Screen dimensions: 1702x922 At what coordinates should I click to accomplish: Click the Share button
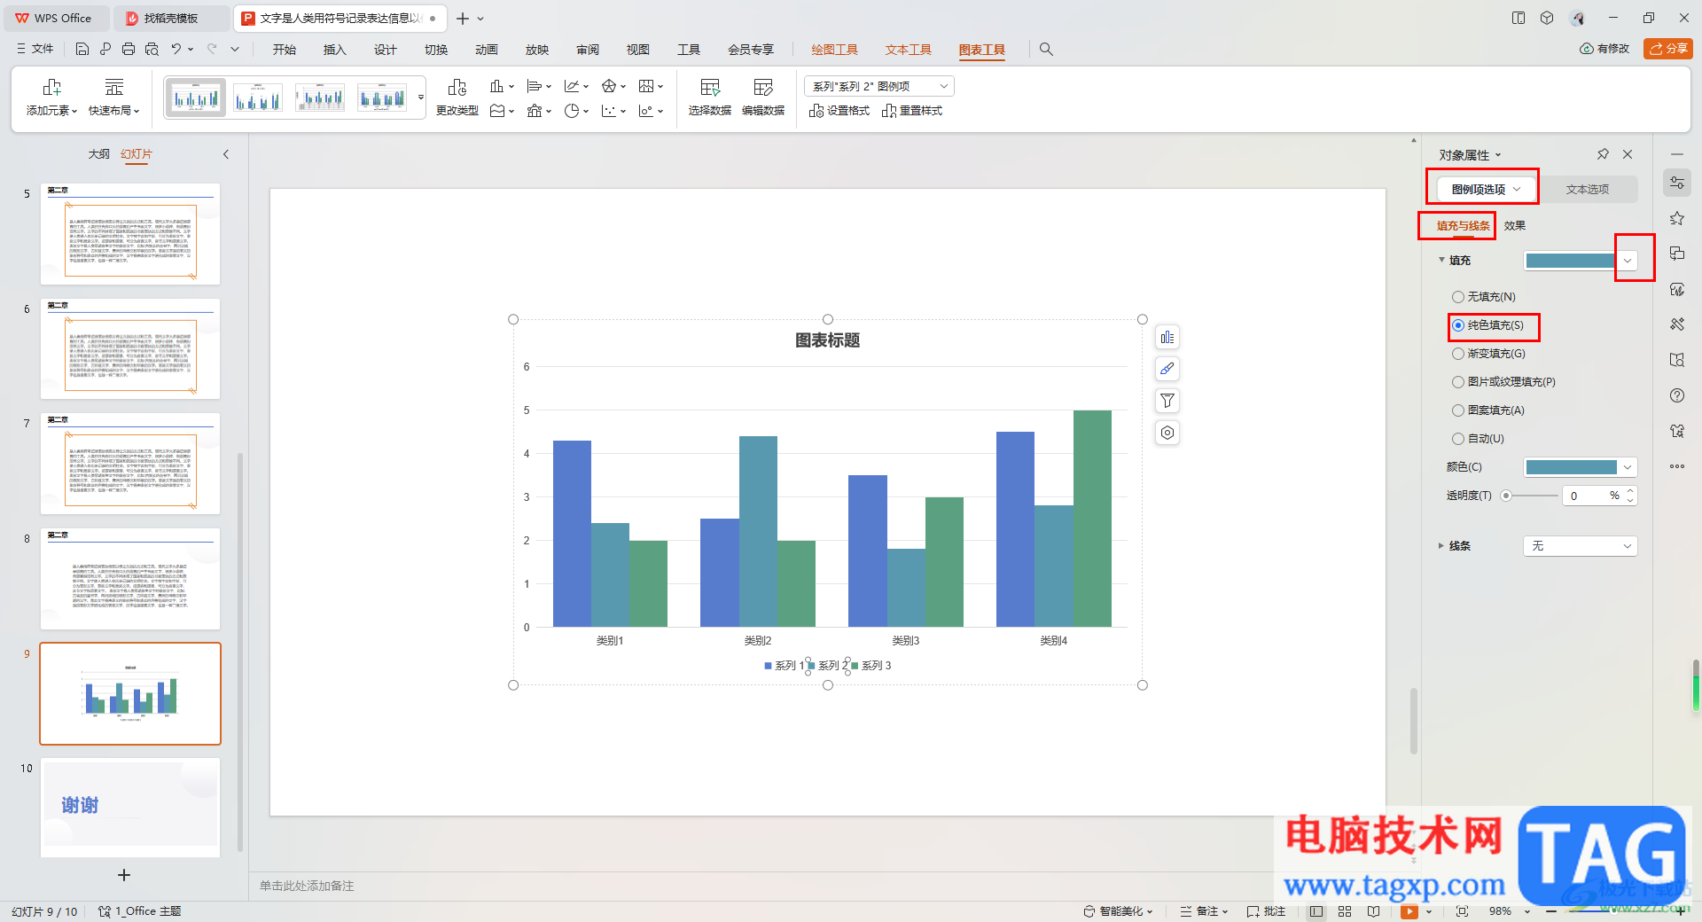[x=1668, y=49]
